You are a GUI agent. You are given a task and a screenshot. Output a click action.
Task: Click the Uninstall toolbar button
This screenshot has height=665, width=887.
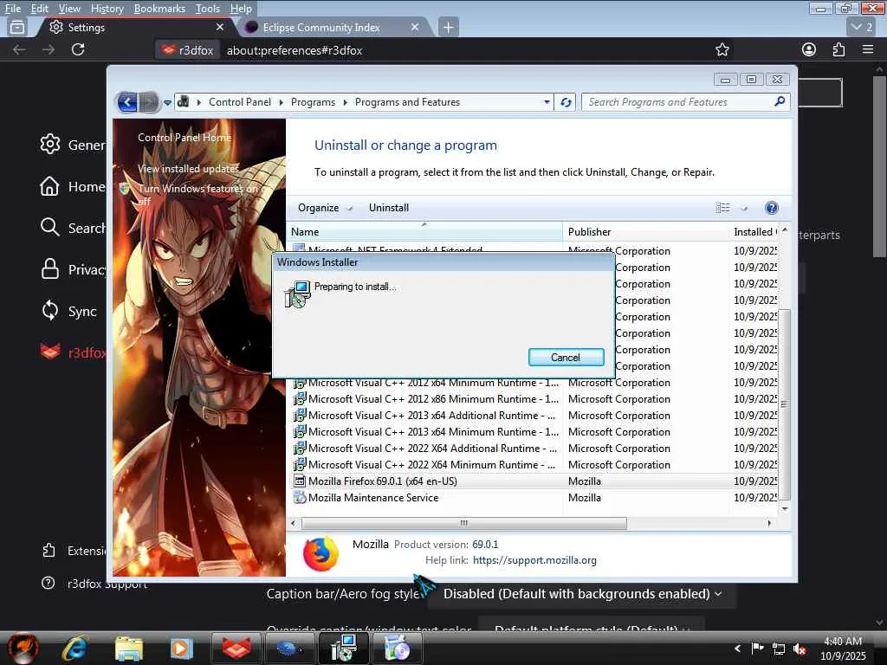tap(389, 208)
